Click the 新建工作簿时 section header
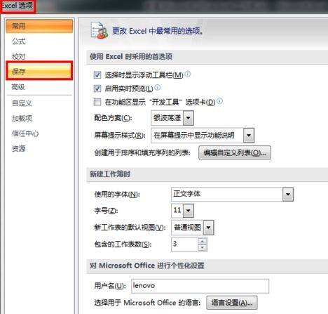The height and width of the screenshot is (314, 328). pyautogui.click(x=110, y=174)
